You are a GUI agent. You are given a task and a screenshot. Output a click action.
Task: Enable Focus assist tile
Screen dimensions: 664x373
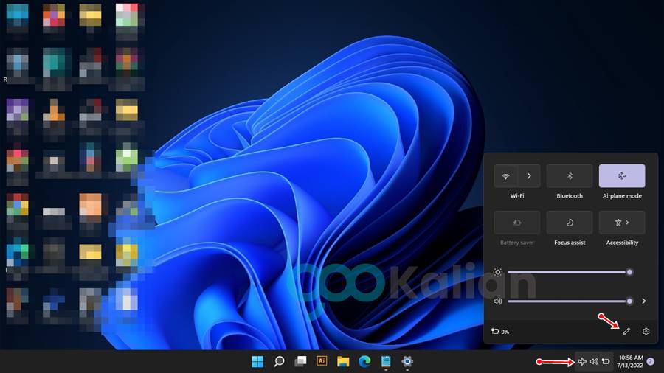(570, 223)
